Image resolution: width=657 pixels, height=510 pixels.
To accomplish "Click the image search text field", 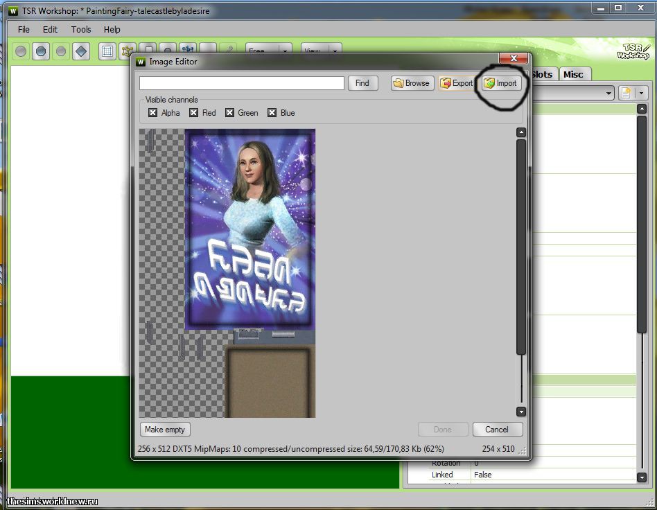I will (x=241, y=83).
